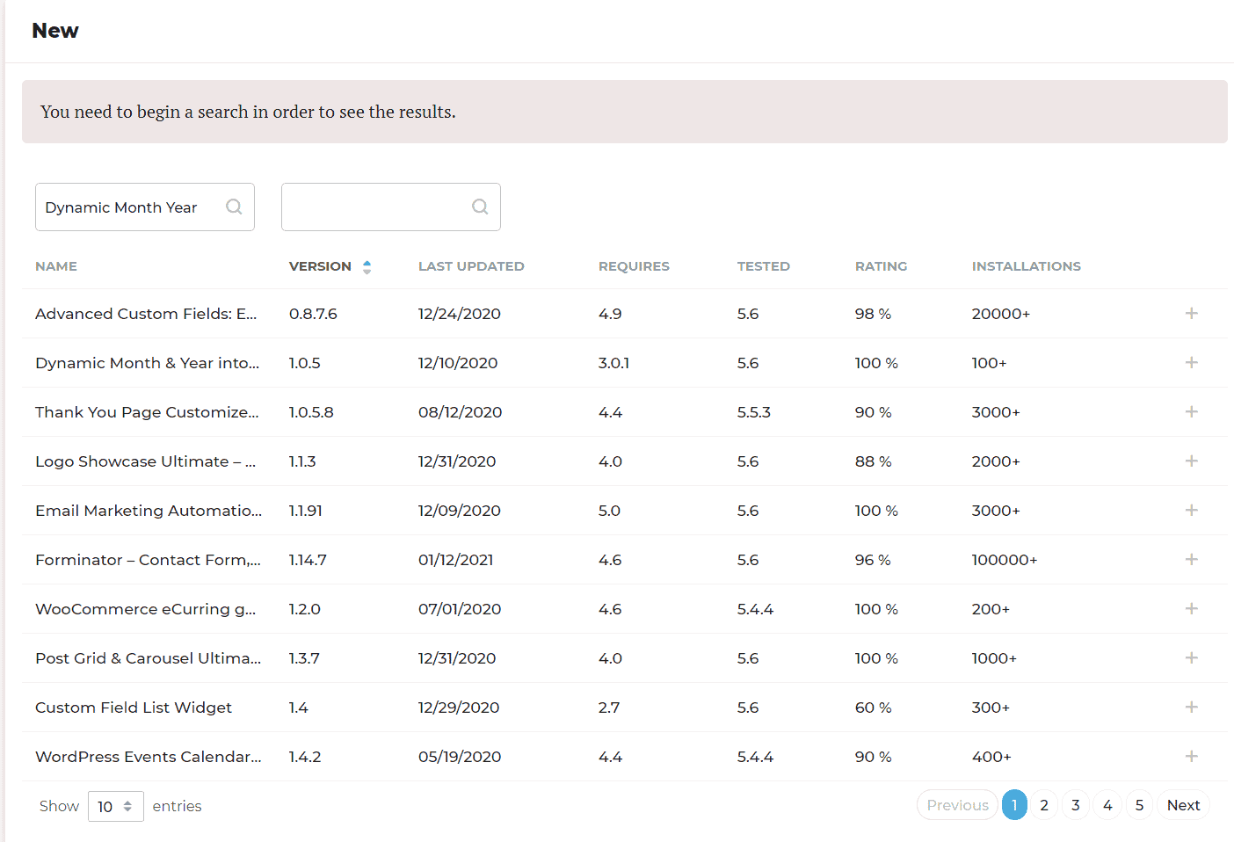This screenshot has width=1234, height=842.
Task: Click plus icon on Forminator row
Action: point(1191,560)
